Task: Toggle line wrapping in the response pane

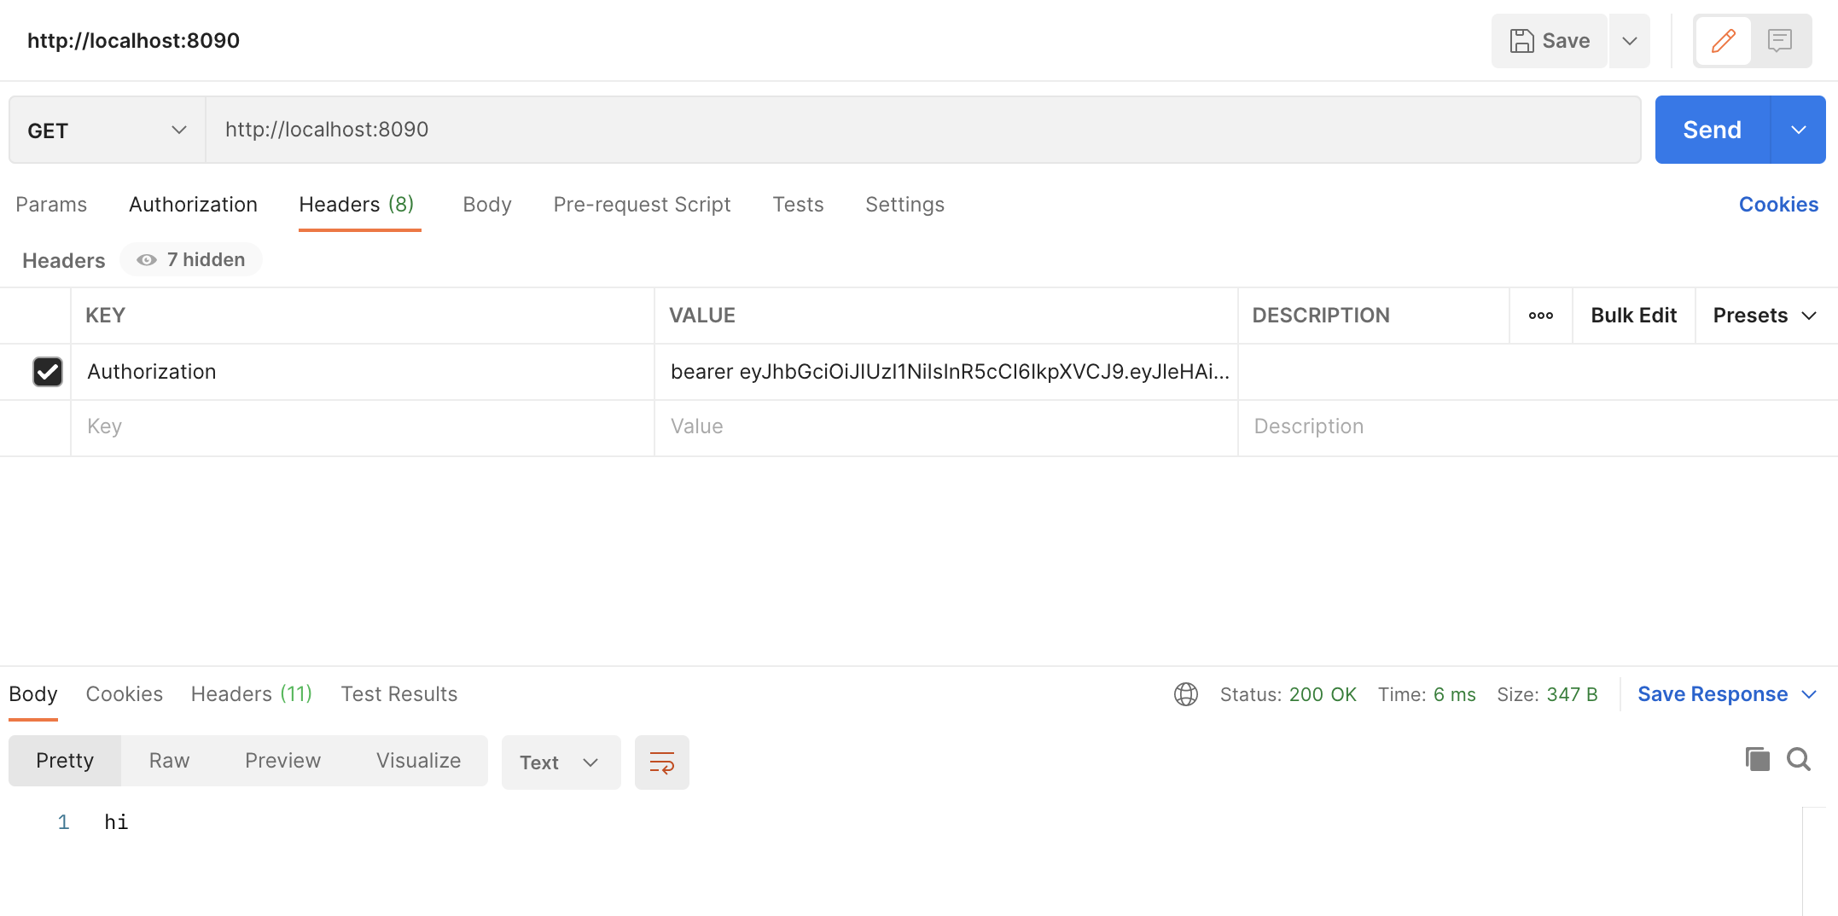Action: [661, 762]
